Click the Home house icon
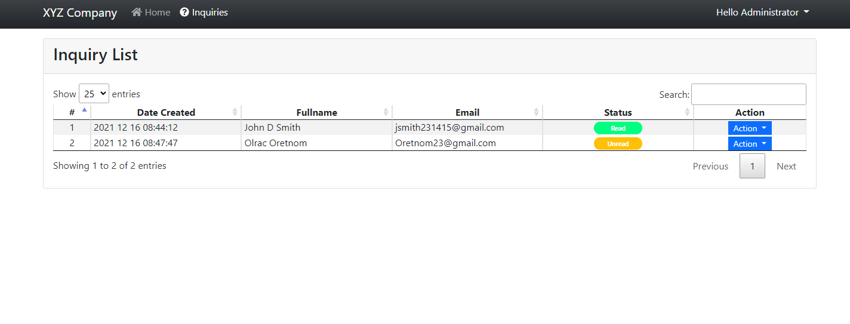Screen dimensions: 850x324 click(x=137, y=12)
